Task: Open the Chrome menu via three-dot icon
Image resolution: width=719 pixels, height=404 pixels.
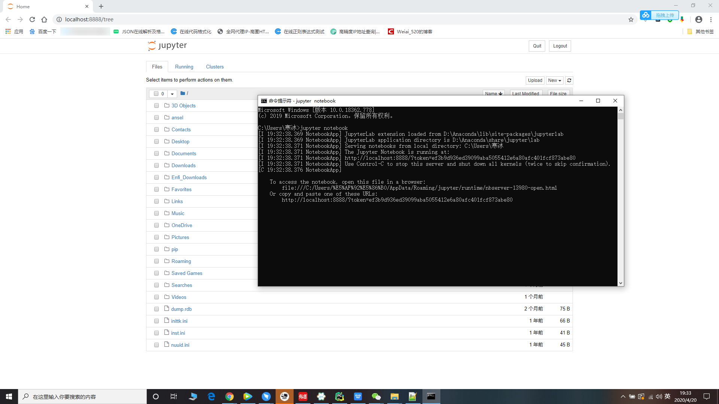Action: click(711, 19)
